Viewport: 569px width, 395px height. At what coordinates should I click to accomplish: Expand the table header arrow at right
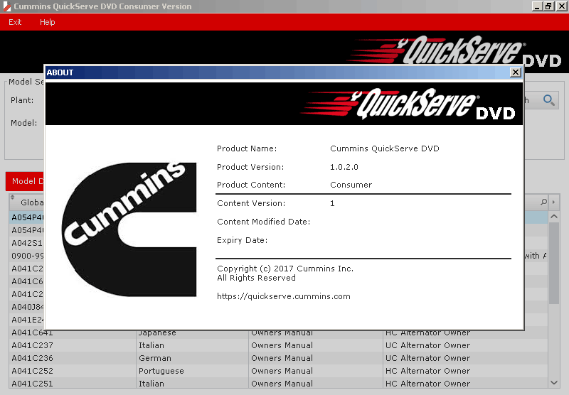(553, 202)
